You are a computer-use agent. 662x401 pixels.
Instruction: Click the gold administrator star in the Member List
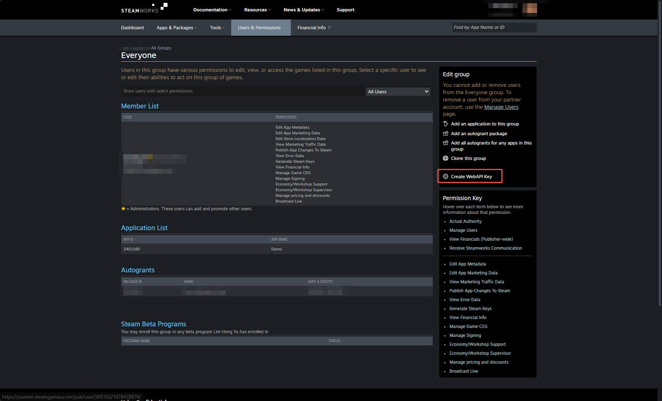click(123, 208)
